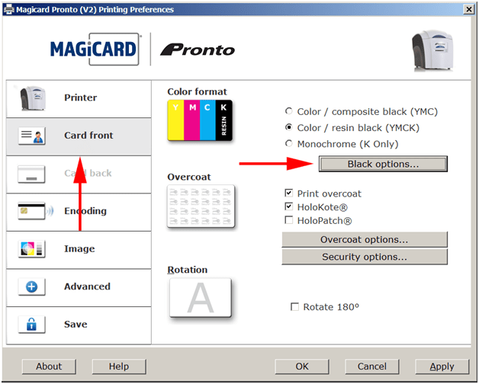Toggle the Print overcoat checkbox
Image resolution: width=479 pixels, height=384 pixels.
(x=288, y=194)
